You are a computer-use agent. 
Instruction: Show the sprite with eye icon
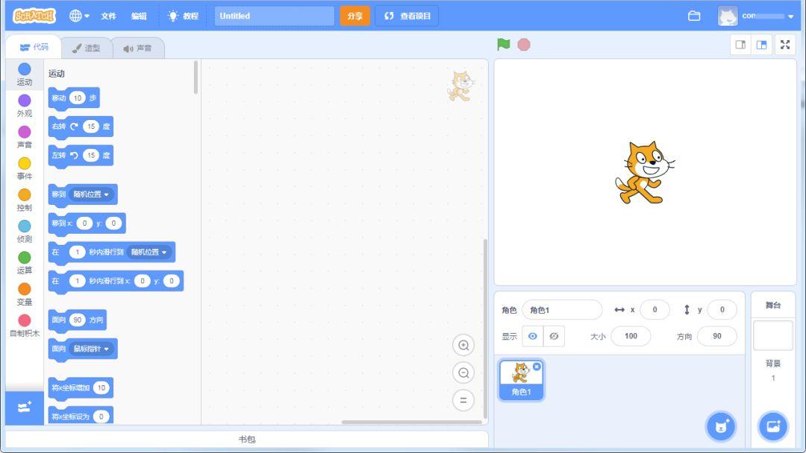533,336
